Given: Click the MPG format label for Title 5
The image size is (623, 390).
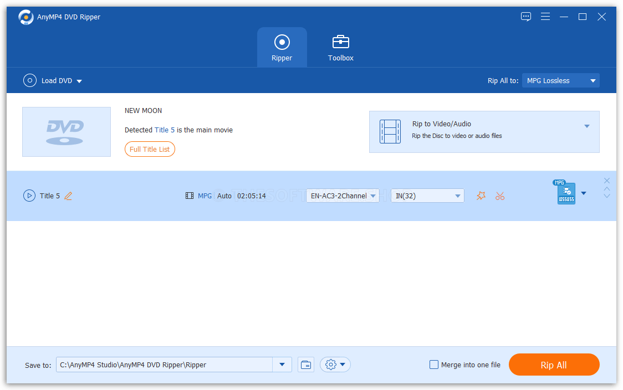Looking at the screenshot, I should pos(205,196).
